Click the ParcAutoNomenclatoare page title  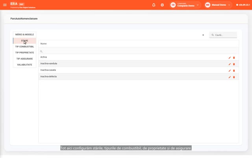[24, 19]
